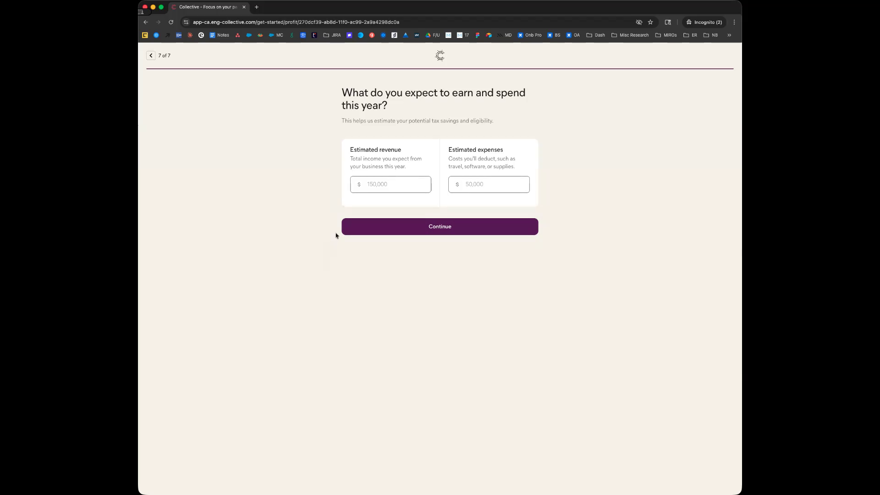Open the Chrome three-dot menu
Viewport: 880px width, 495px height.
(x=734, y=22)
